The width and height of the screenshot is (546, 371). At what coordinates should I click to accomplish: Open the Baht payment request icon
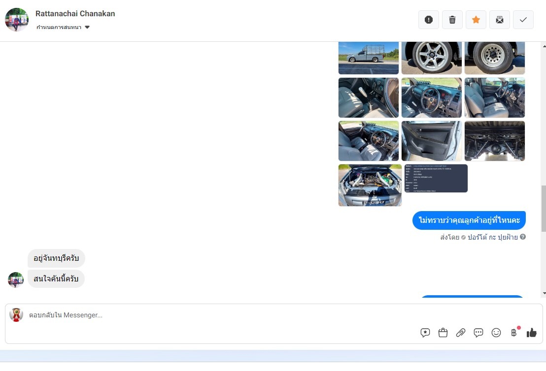coord(514,333)
